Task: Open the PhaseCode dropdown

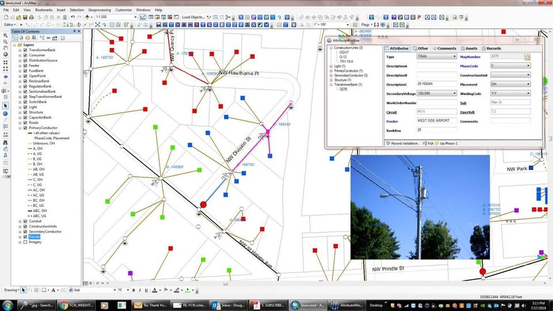Action: tap(528, 66)
